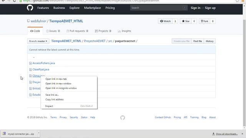Open the header Pricing link
Viewport: 246px width, 138px height.
coord(110,8)
